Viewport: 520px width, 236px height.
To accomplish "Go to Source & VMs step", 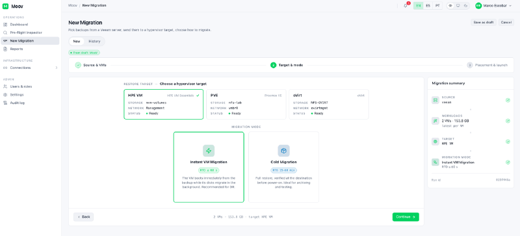I will pos(91,65).
